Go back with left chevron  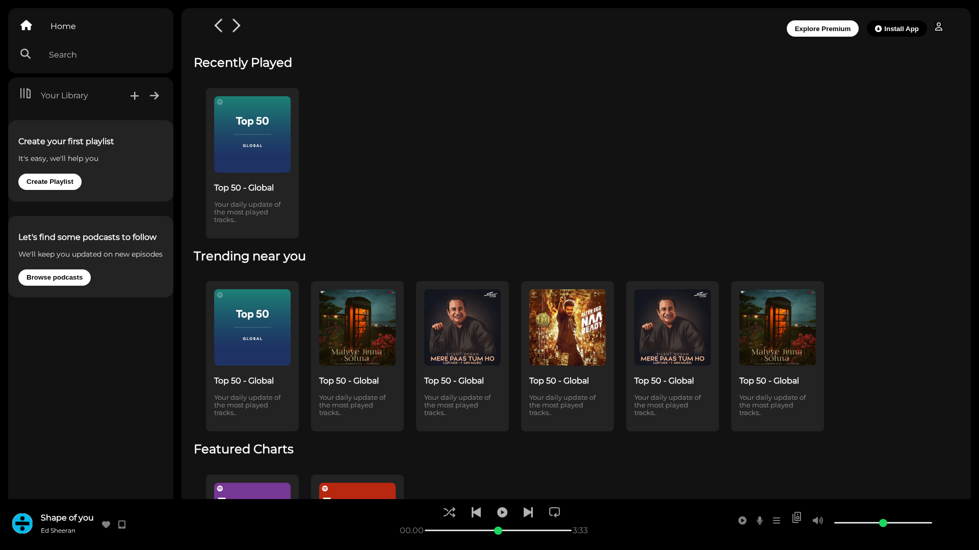click(x=218, y=25)
